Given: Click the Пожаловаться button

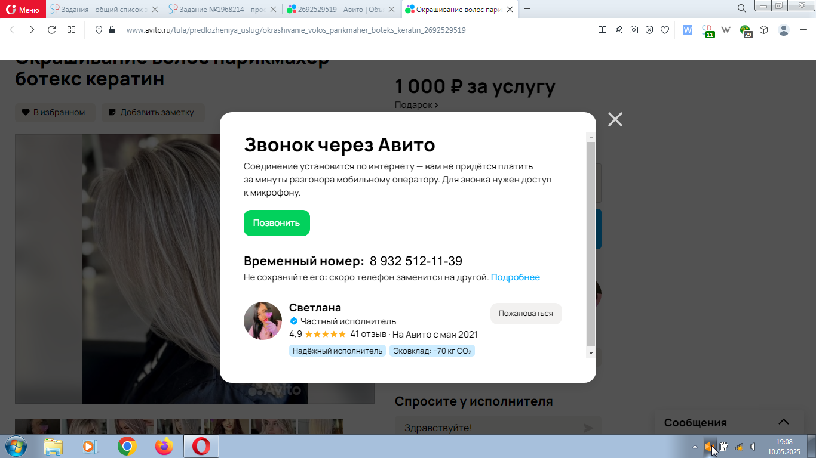Looking at the screenshot, I should 526,313.
